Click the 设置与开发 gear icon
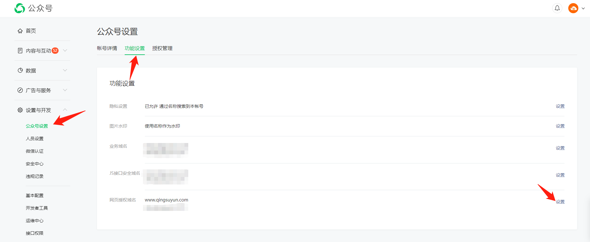Image resolution: width=590 pixels, height=242 pixels. coord(20,110)
